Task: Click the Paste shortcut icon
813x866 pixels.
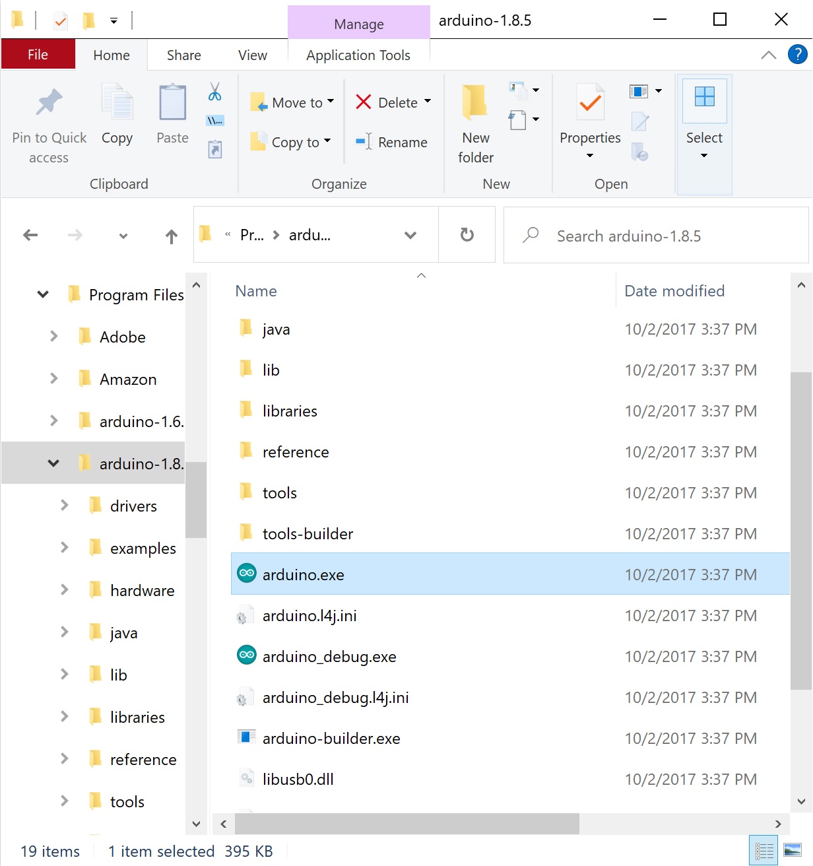Action: pos(215,150)
